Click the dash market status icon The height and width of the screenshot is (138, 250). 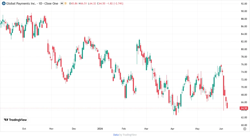[x=62, y=3]
